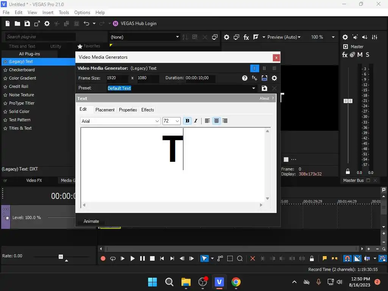Click the media generator save-size icon
This screenshot has width=388, height=291.
coord(264,78)
